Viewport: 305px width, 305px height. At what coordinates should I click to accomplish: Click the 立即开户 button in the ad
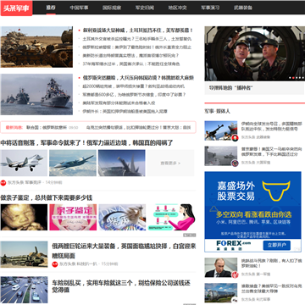click(276, 245)
